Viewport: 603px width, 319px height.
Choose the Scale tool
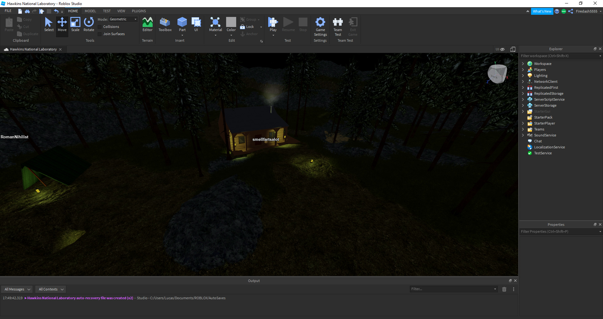75,24
